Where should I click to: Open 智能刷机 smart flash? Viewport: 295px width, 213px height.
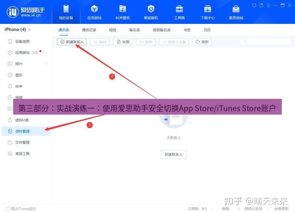[151, 12]
